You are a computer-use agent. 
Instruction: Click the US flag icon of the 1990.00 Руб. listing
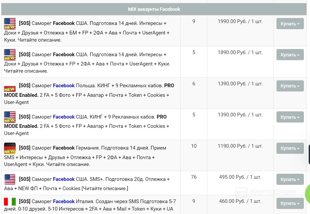coord(10,24)
